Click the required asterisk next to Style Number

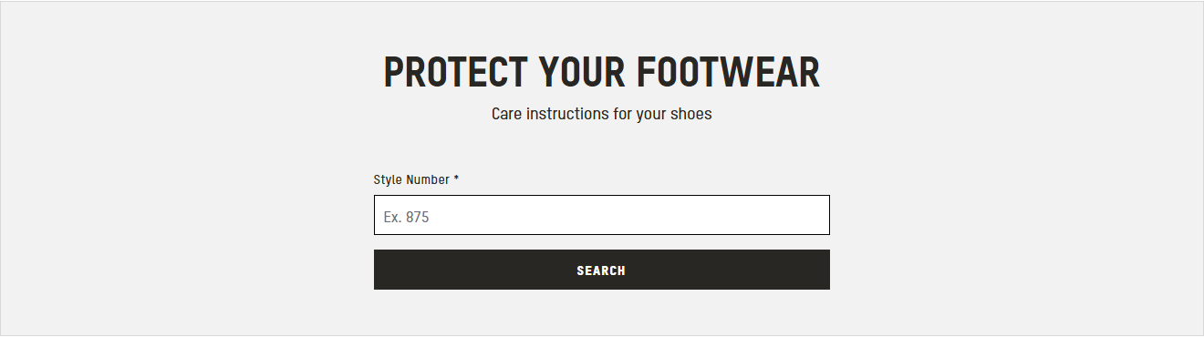tap(456, 179)
